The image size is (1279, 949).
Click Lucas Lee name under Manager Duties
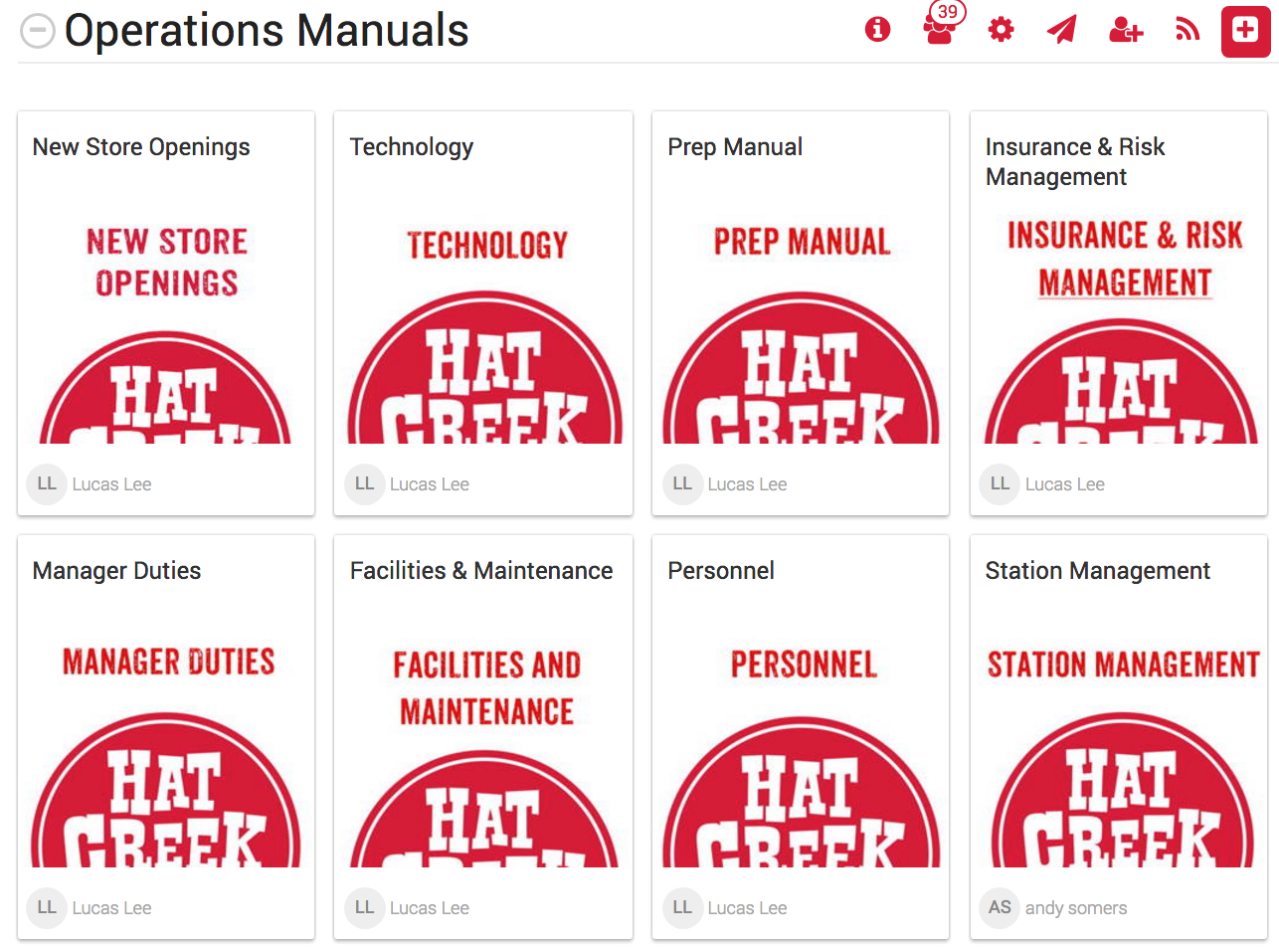[x=111, y=908]
